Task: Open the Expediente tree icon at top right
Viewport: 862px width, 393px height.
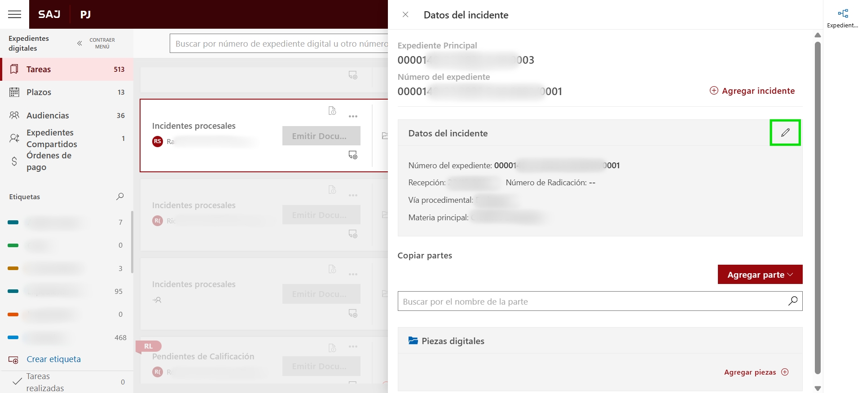Action: click(843, 14)
